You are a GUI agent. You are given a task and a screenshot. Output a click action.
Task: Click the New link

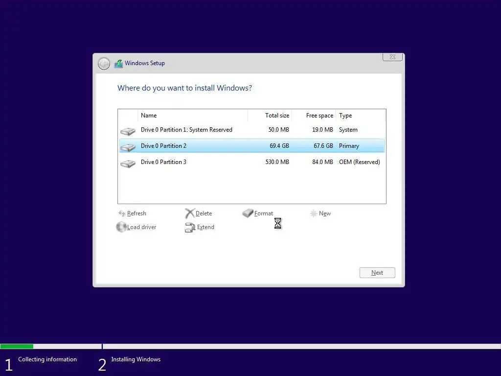tap(325, 213)
